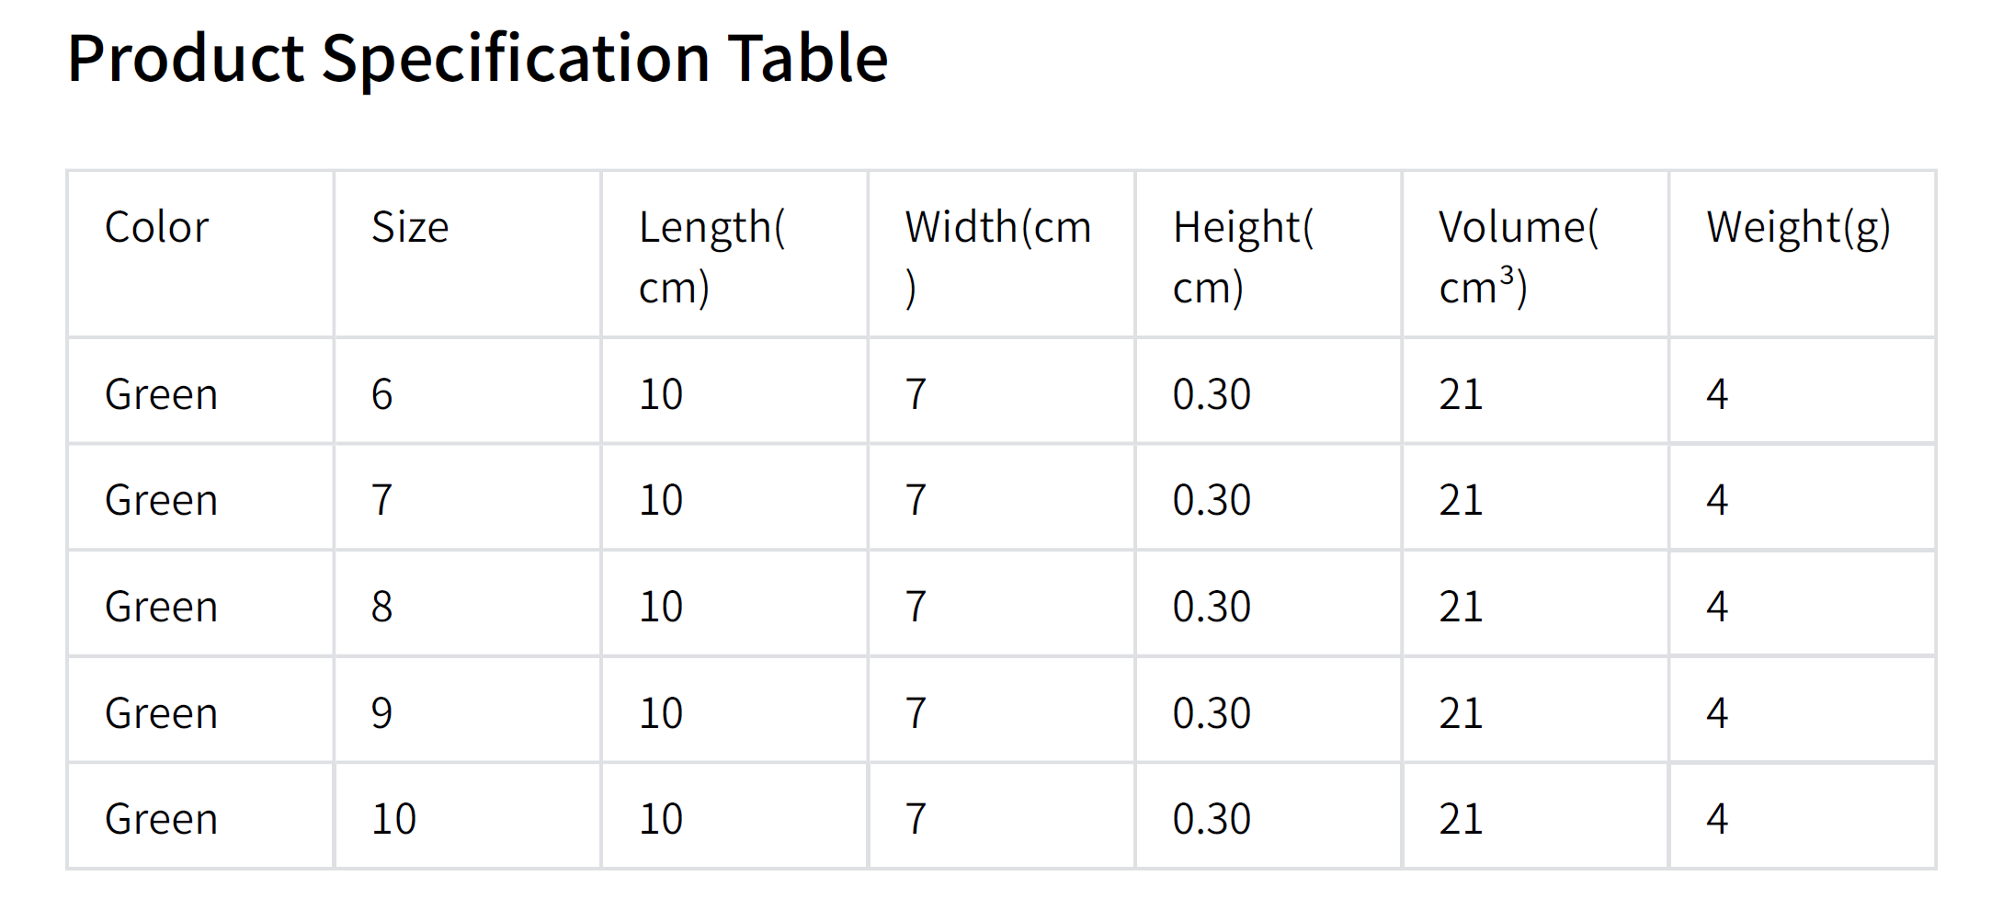Click the Width value in size 8 row
2003x910 pixels.
coord(916,607)
